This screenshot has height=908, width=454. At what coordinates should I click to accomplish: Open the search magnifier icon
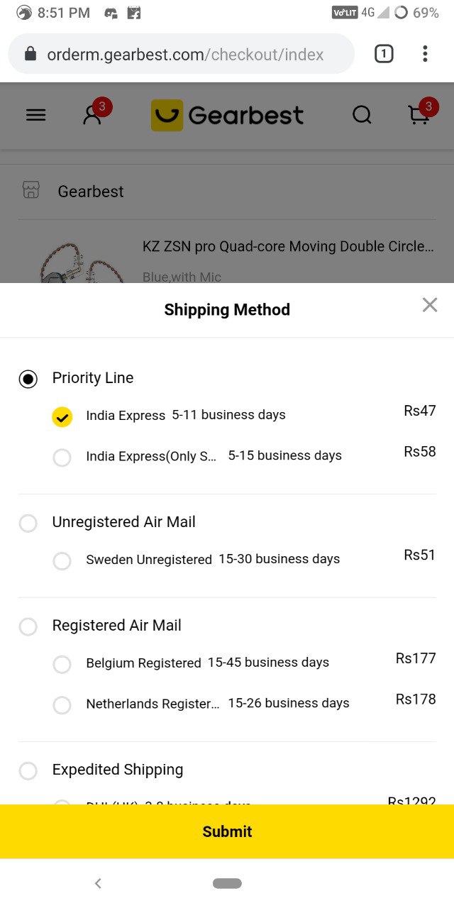click(x=362, y=115)
